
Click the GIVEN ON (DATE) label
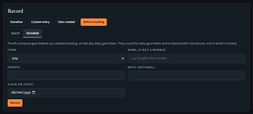pyautogui.click(x=21, y=84)
